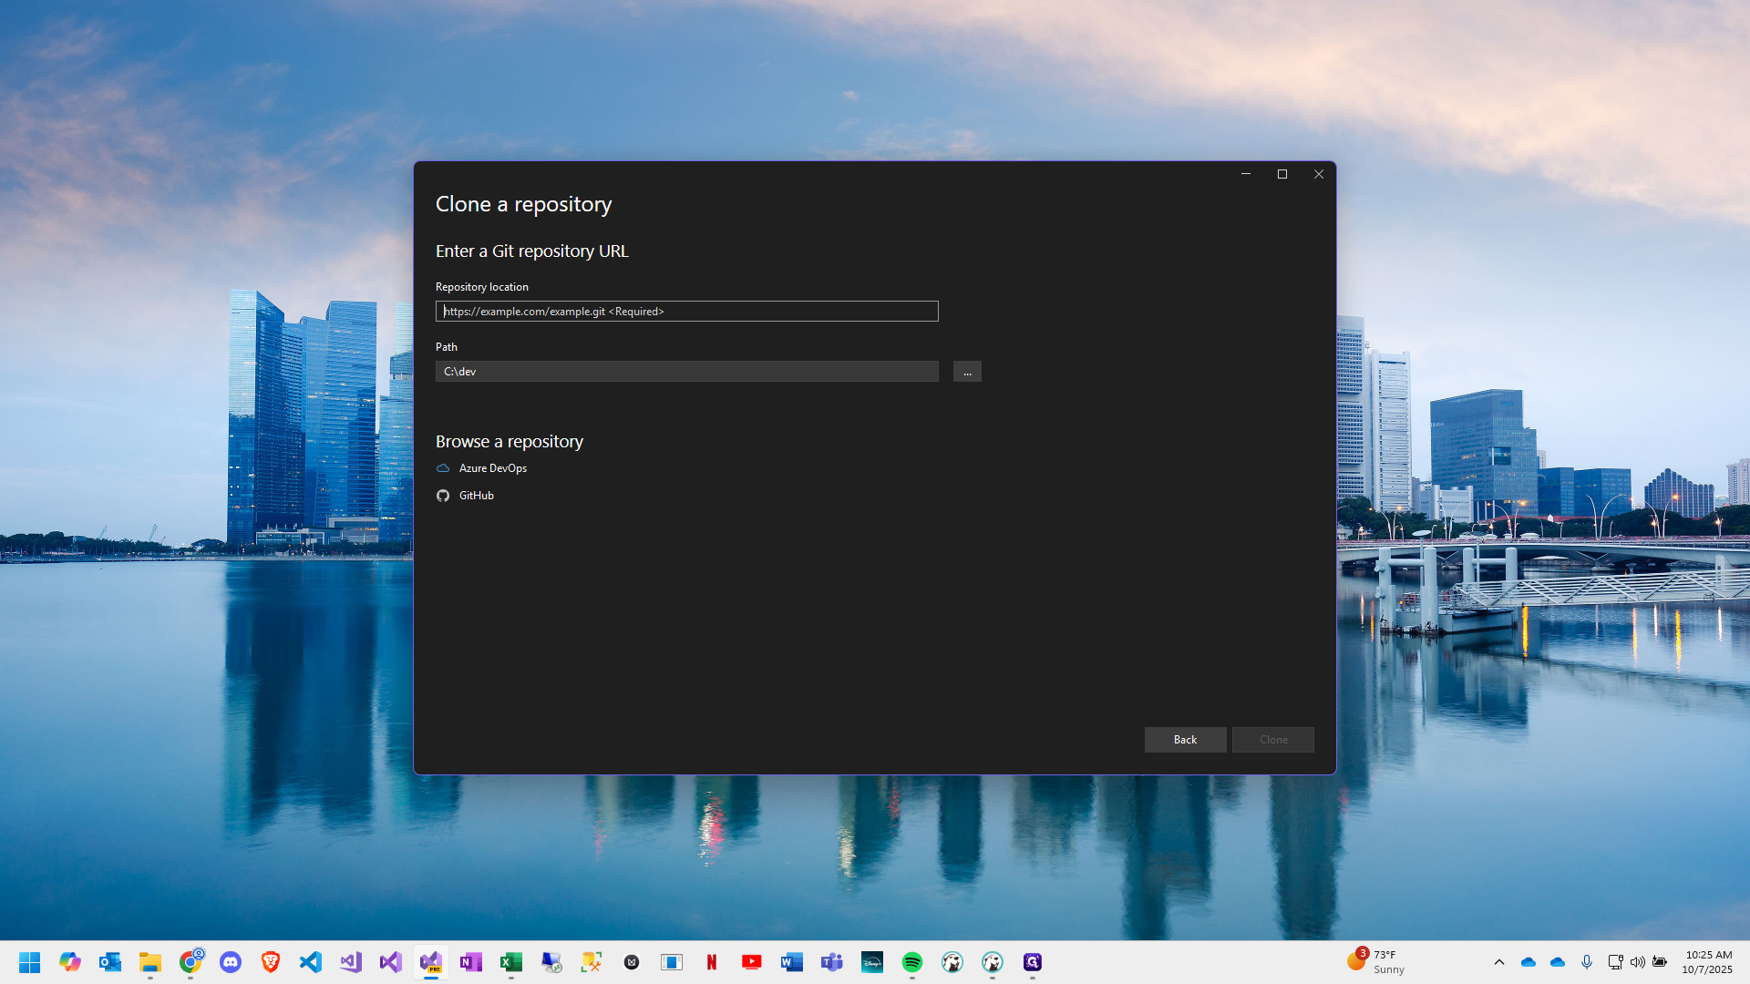The width and height of the screenshot is (1750, 984).
Task: Switch to Visual Studio Preview taskbar icon
Action: coord(431,962)
